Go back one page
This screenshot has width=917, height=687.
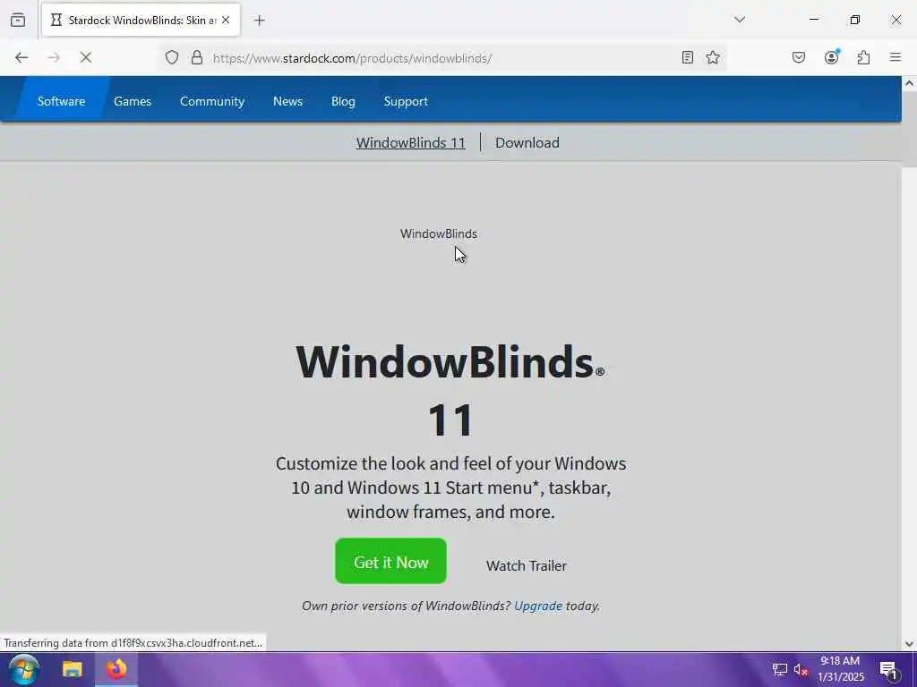pos(21,57)
